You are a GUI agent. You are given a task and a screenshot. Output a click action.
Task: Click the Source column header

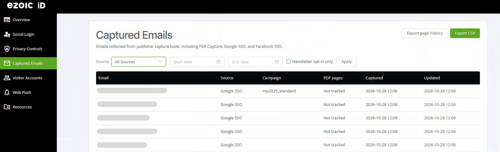click(x=227, y=78)
